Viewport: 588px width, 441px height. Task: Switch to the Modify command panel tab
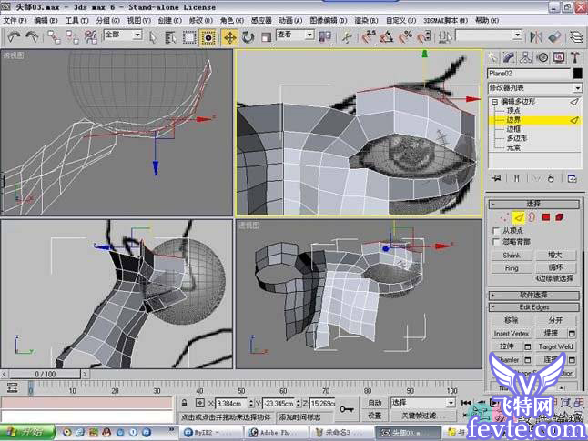click(509, 57)
